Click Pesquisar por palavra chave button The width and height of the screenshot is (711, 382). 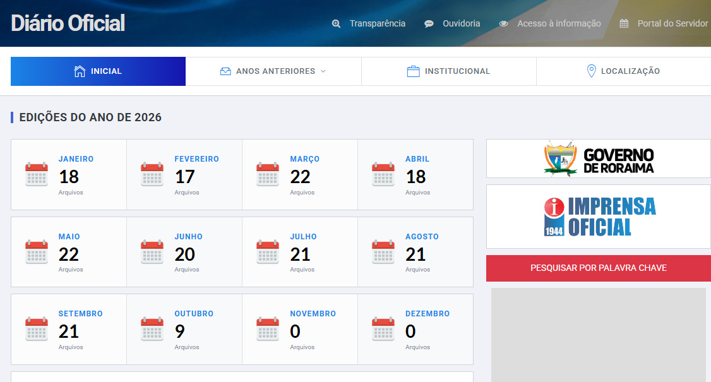(x=599, y=268)
